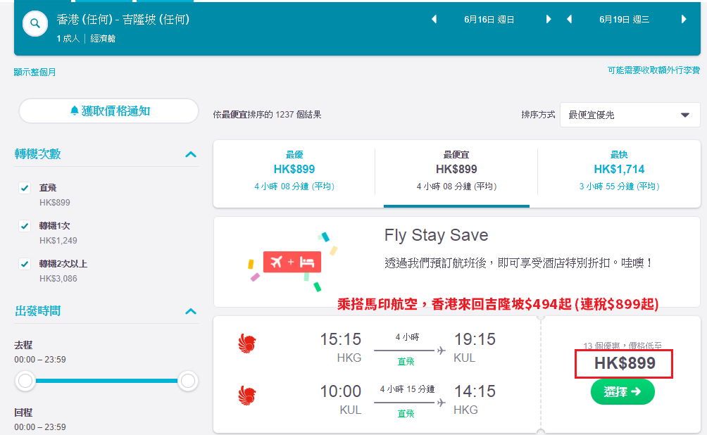This screenshot has height=435, width=707.
Task: Click the 6月19日 週三 return date
Action: click(x=625, y=20)
